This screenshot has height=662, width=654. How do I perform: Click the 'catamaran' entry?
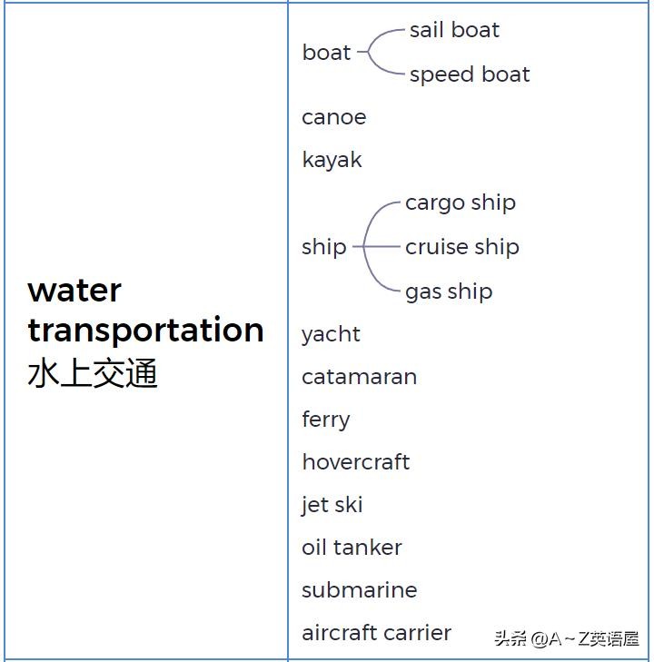(x=359, y=377)
